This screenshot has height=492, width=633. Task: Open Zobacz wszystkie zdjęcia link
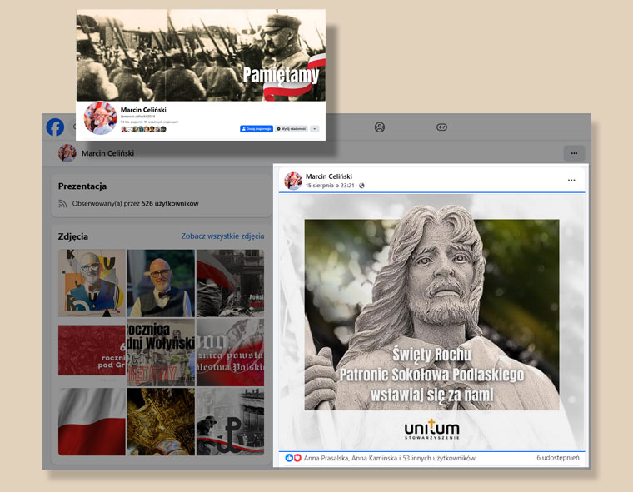(222, 236)
